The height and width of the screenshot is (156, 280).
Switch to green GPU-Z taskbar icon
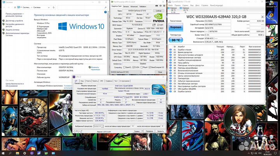46,153
